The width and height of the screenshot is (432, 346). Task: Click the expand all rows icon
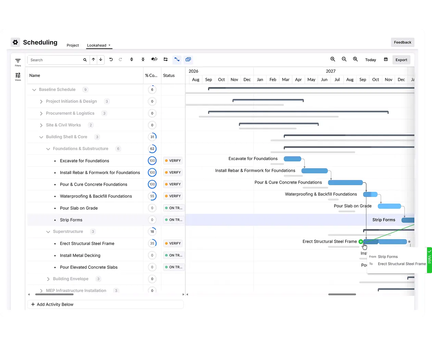[x=131, y=60]
